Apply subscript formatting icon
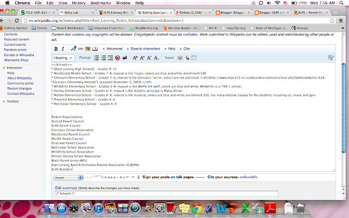Viewport: 349px width, 218px height. click(x=157, y=58)
